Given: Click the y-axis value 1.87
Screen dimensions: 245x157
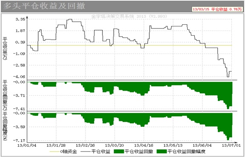Looking at the screenshot, I should coord(20,31).
